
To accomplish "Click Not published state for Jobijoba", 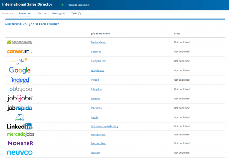I will tap(182, 98).
